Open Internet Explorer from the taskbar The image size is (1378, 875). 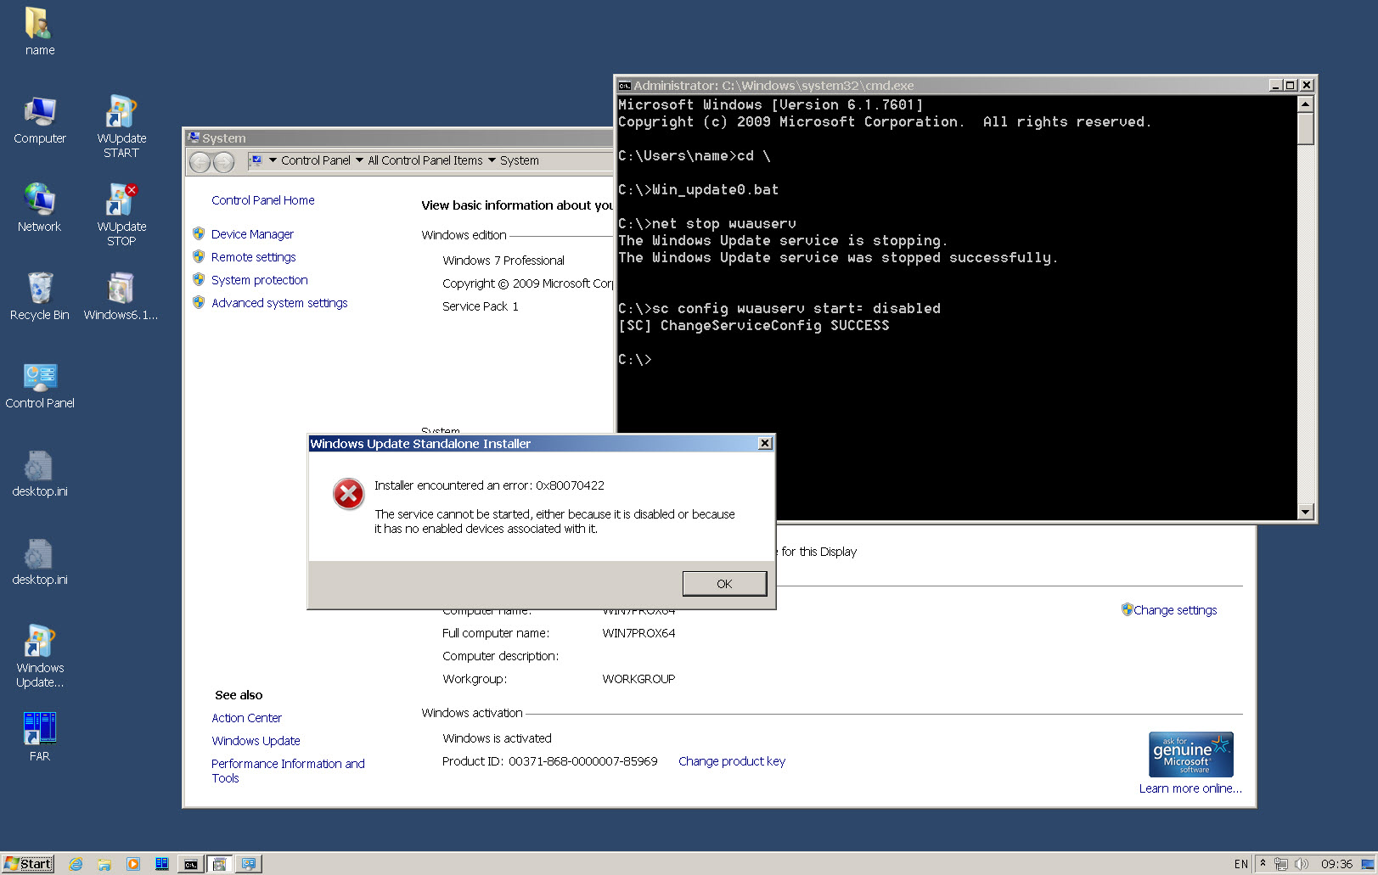point(76,864)
